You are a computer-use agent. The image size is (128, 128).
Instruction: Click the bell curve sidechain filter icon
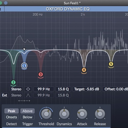coord(28,95)
